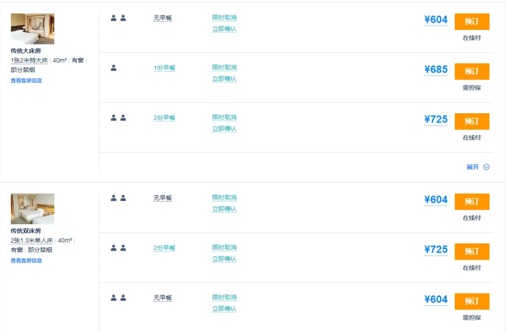Click single-guest icon in ¥685 row
The image size is (506, 331).
pyautogui.click(x=113, y=68)
